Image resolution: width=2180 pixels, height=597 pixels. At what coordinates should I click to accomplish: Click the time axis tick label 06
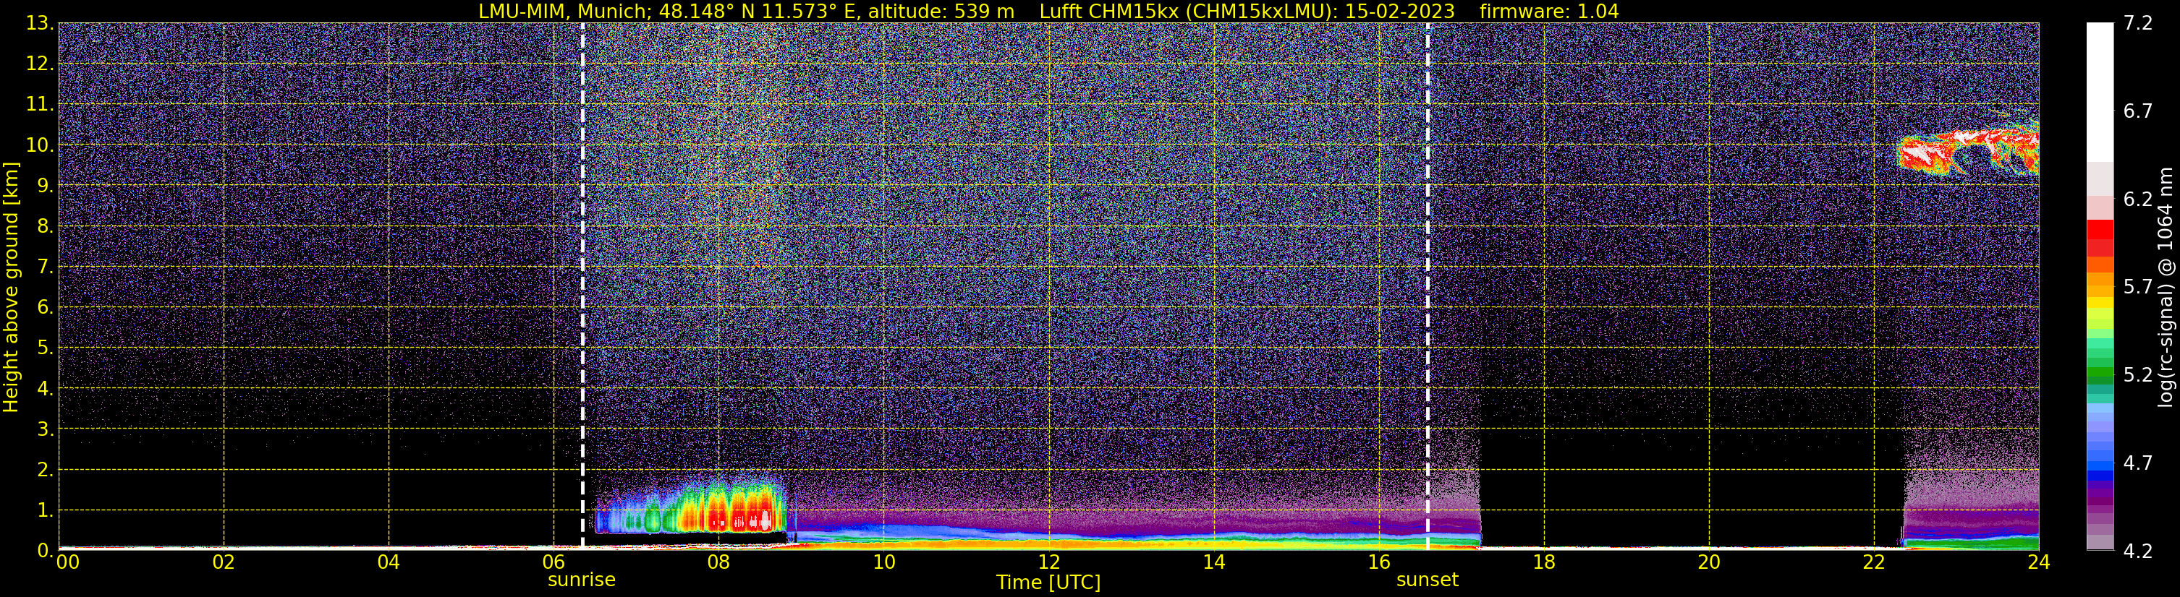554,562
